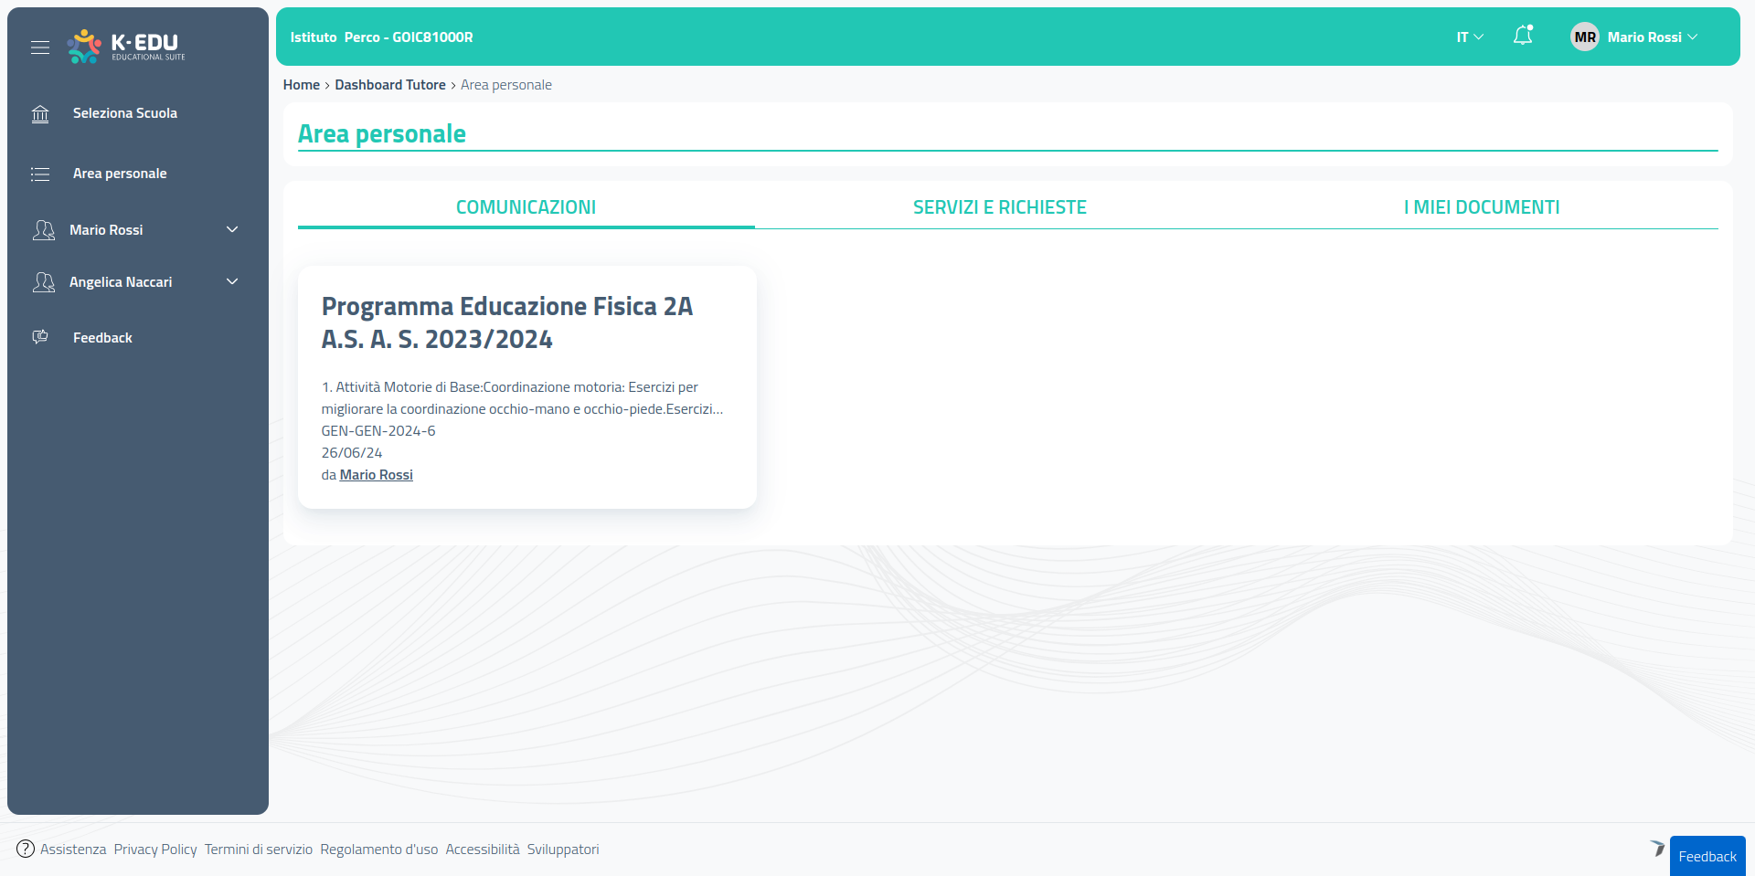Open the Mario Rossi account menu
1755x876 pixels.
click(x=1652, y=37)
